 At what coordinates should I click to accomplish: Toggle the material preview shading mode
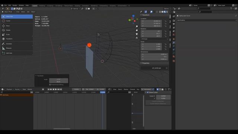click(165, 12)
